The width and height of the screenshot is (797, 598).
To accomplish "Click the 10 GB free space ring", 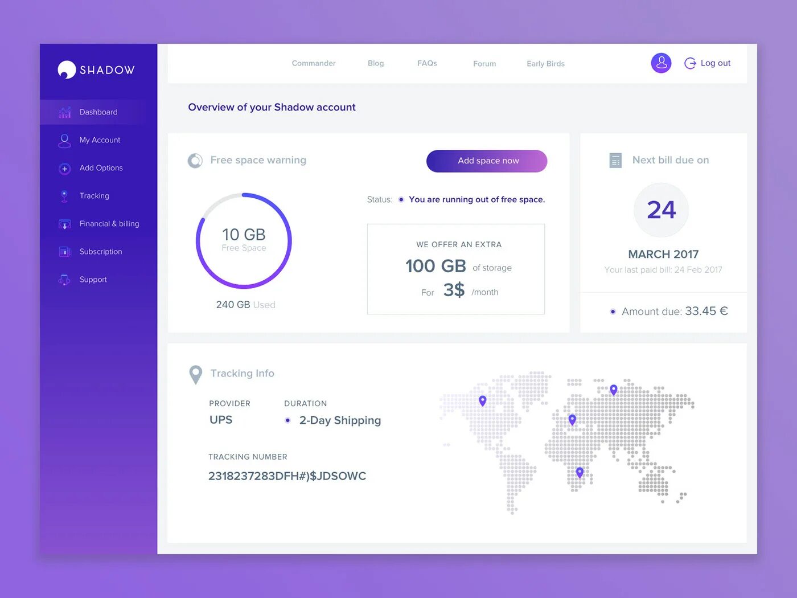I will [244, 240].
